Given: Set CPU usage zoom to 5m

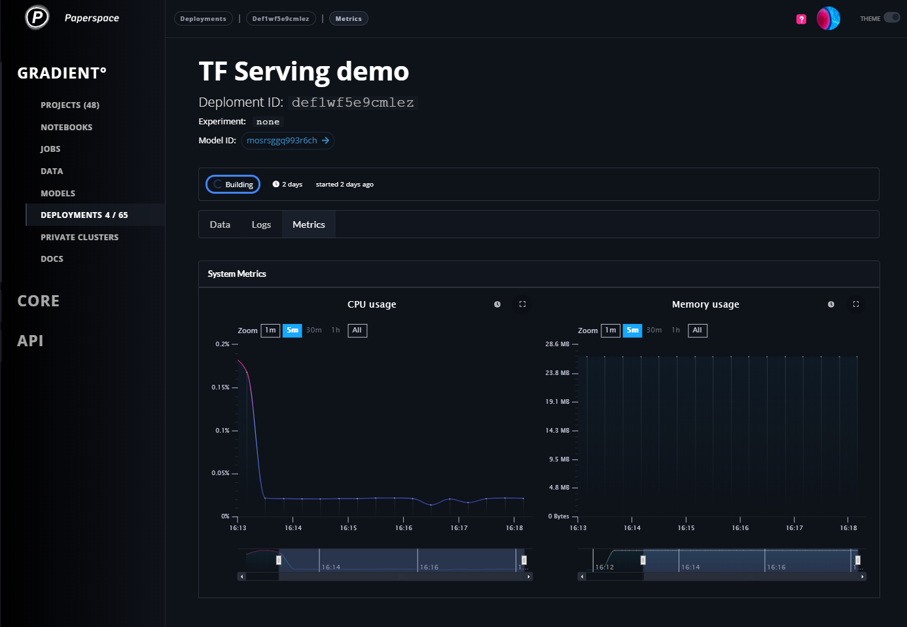Looking at the screenshot, I should pos(293,331).
